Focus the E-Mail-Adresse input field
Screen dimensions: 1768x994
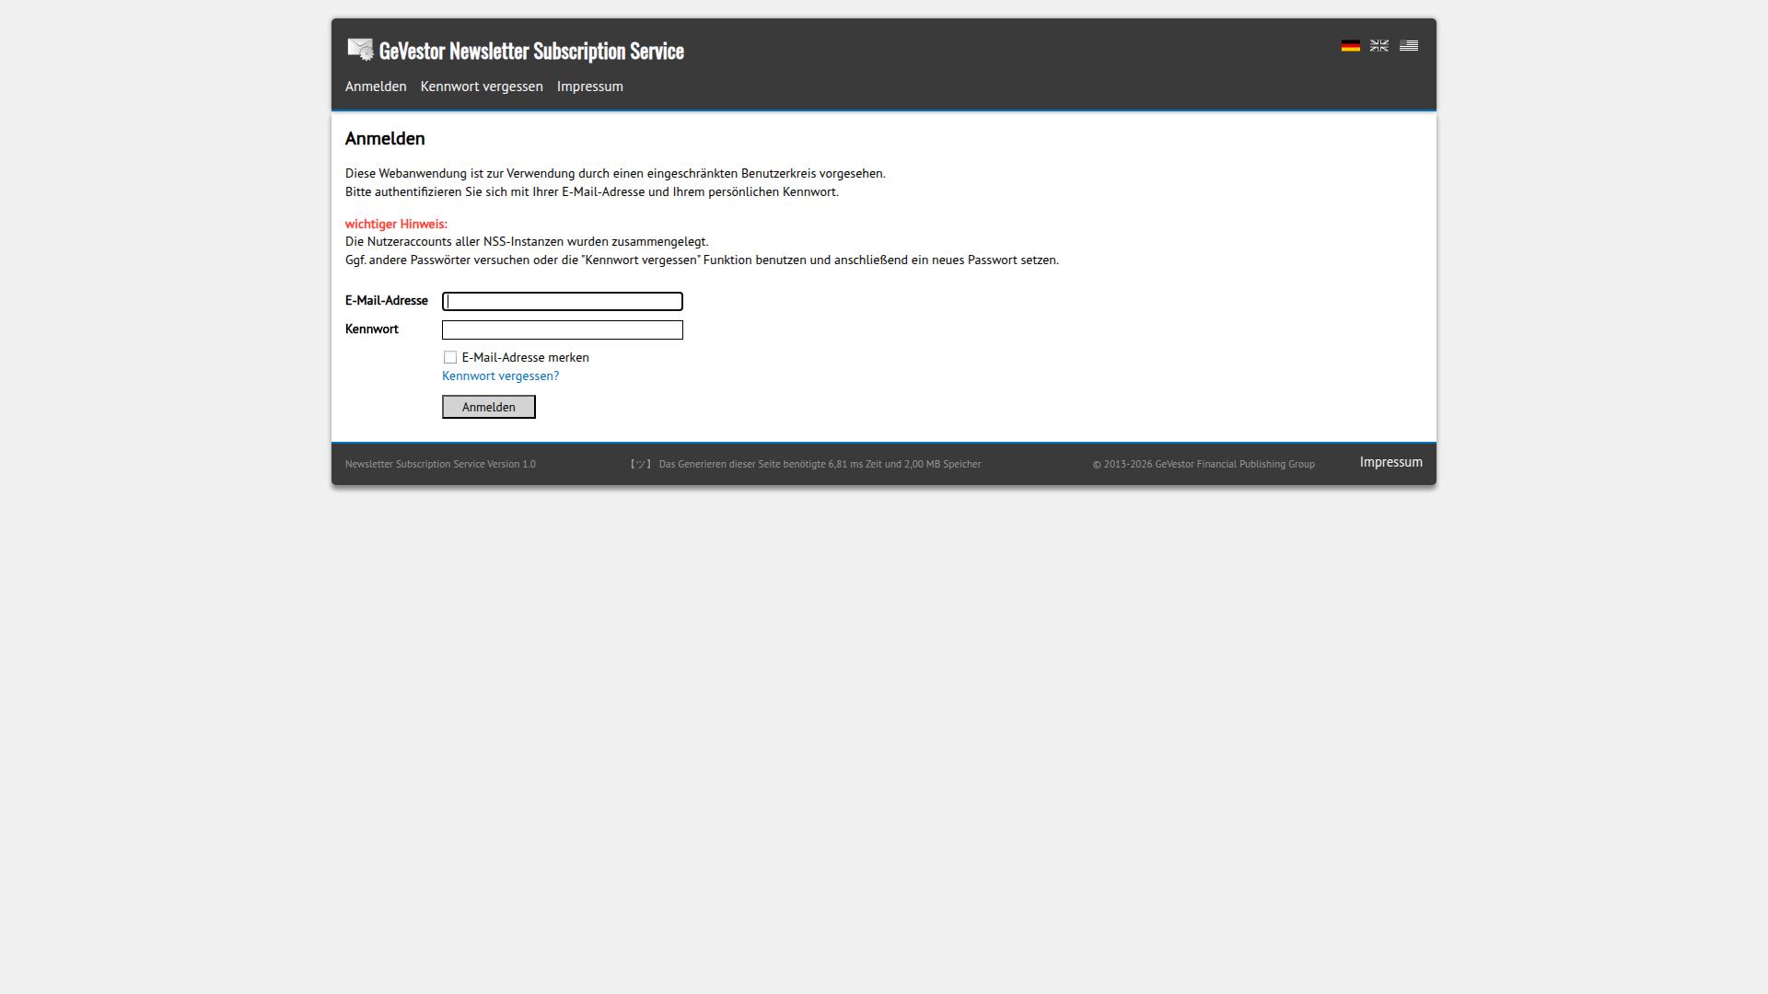(x=562, y=301)
